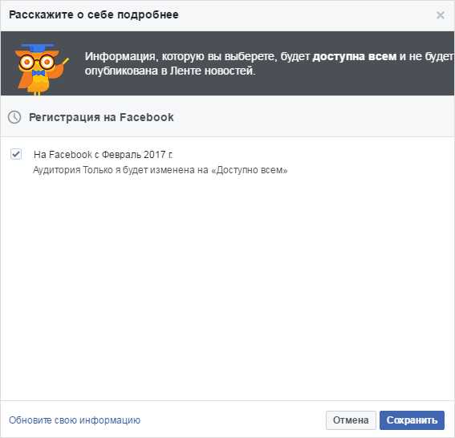Click the Расскажите о себе подробнее title
The height and width of the screenshot is (438, 455).
click(94, 14)
